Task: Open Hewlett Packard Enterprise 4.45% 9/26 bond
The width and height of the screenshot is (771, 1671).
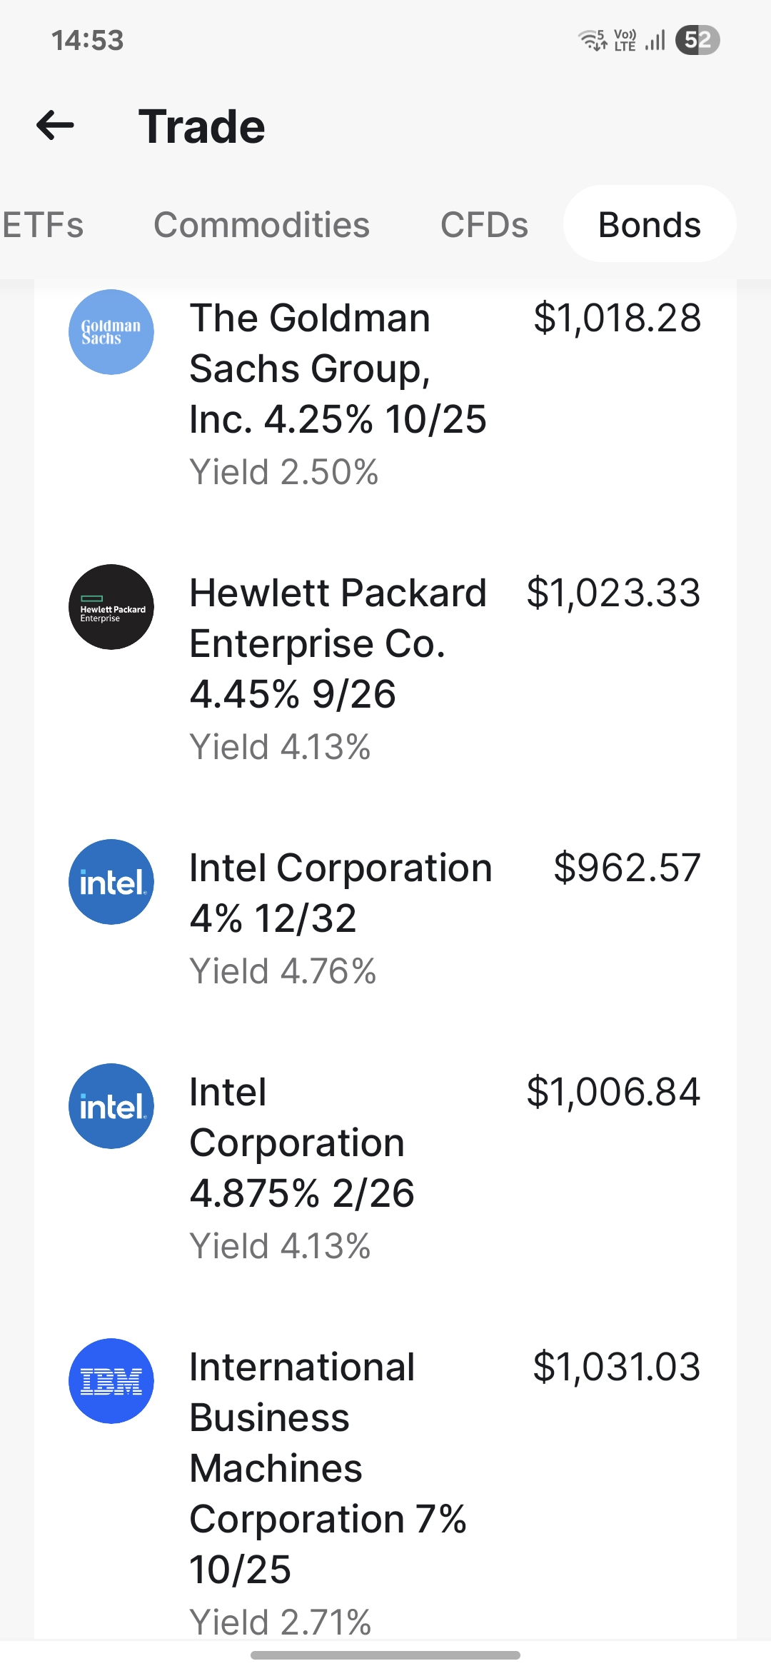Action: pos(385,669)
